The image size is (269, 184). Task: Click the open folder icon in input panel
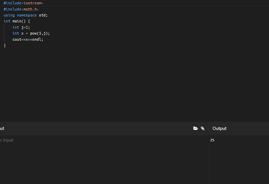pos(196,128)
